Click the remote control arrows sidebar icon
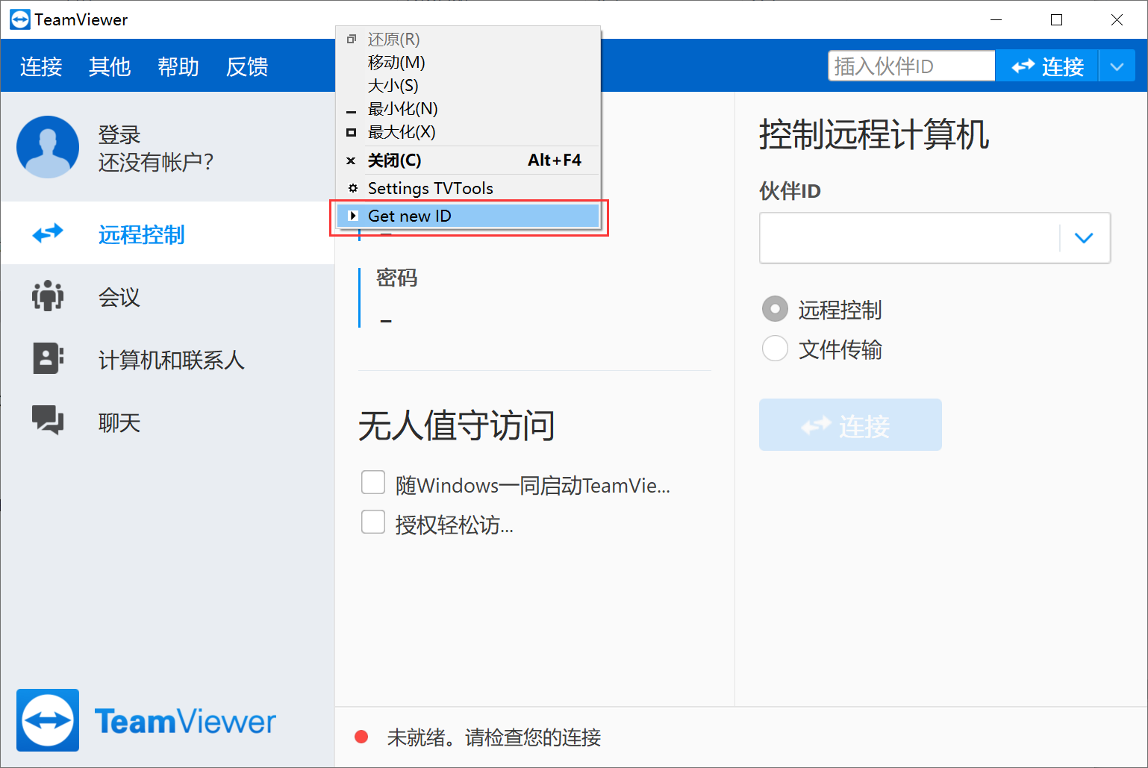This screenshot has width=1148, height=768. [48, 234]
